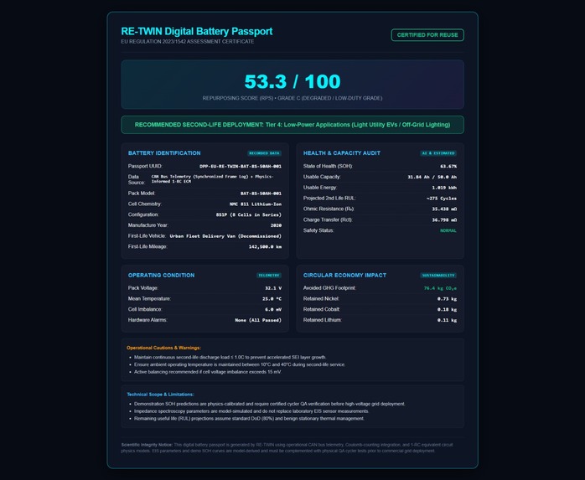Click the State of Health 63.67% value

tap(448, 167)
